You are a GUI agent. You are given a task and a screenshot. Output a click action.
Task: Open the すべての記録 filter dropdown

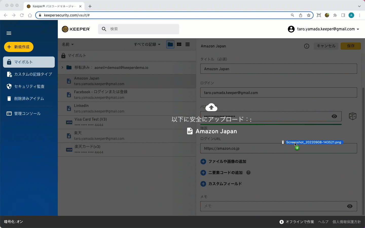pos(147,44)
